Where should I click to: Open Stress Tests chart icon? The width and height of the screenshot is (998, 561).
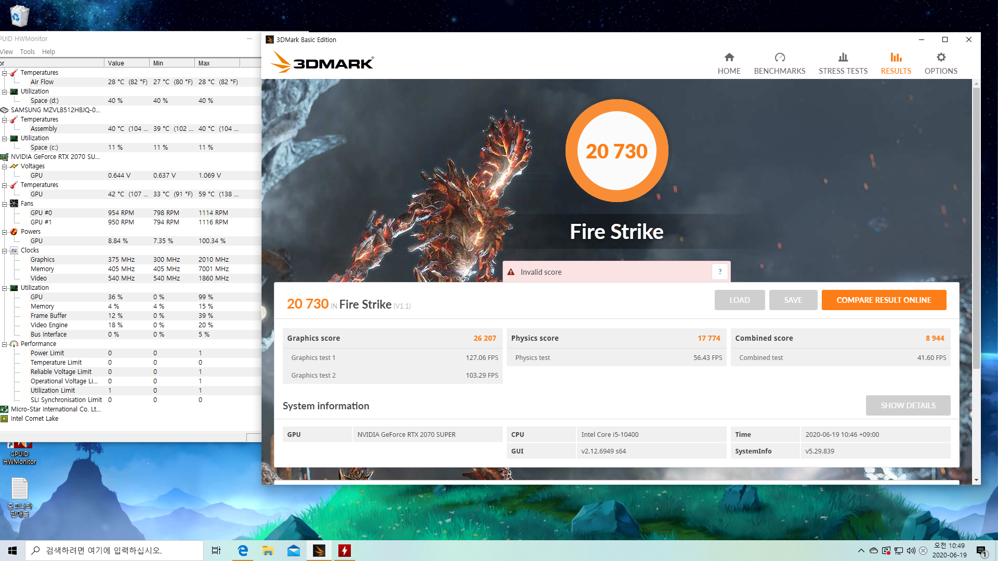coord(843,58)
